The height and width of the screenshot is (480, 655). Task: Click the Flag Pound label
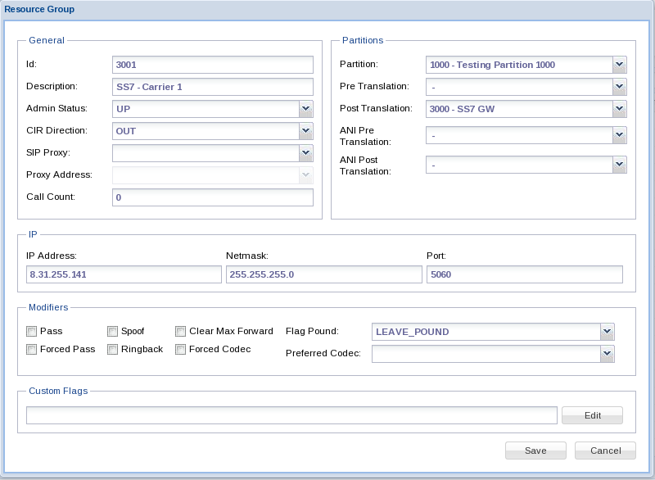pos(312,331)
